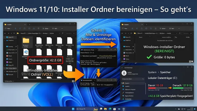Viewport: 197px width, 111px height.
Task: Click Cut icon in the 42.8 GB Explorer window
Action: (15, 28)
